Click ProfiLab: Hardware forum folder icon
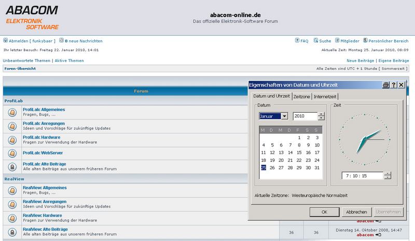 tap(12, 140)
